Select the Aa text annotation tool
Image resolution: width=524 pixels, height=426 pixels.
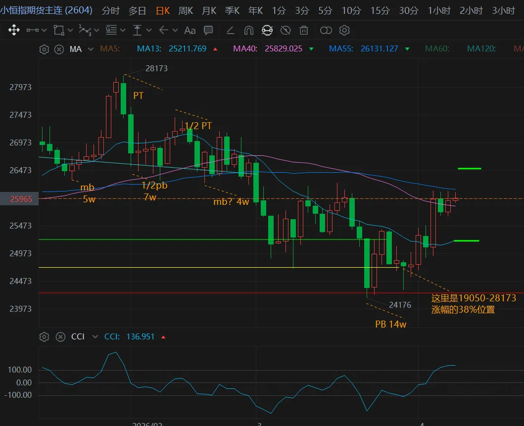(190, 31)
